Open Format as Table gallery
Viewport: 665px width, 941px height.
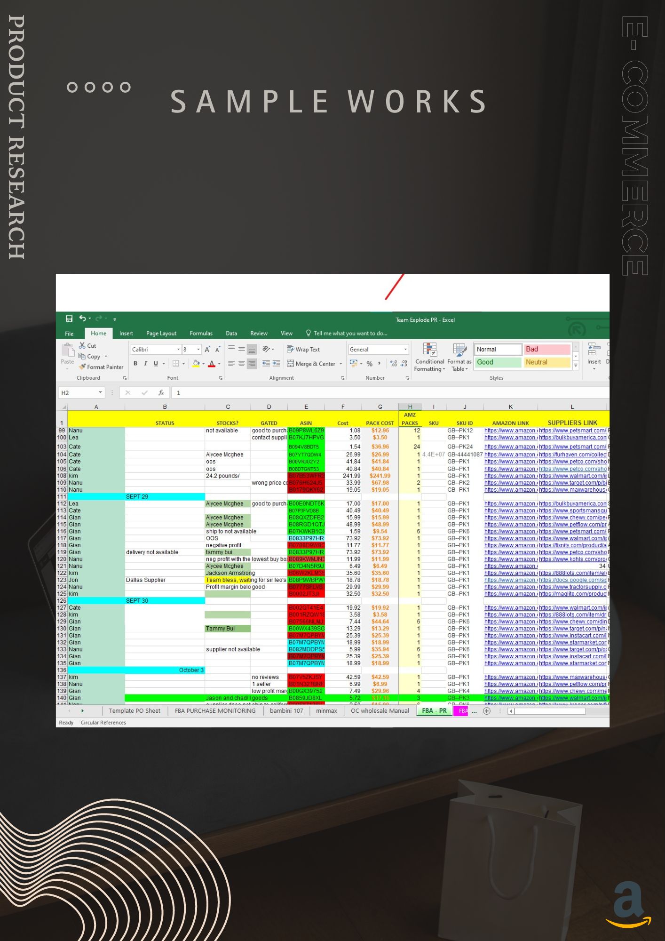click(x=459, y=357)
